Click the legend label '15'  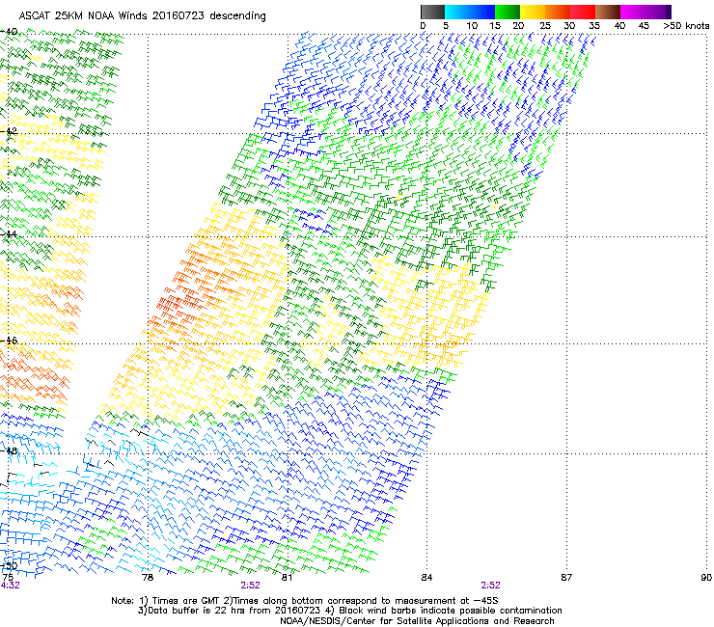pyautogui.click(x=495, y=26)
